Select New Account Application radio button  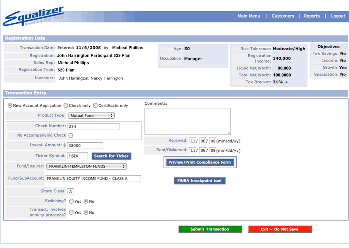pyautogui.click(x=10, y=106)
